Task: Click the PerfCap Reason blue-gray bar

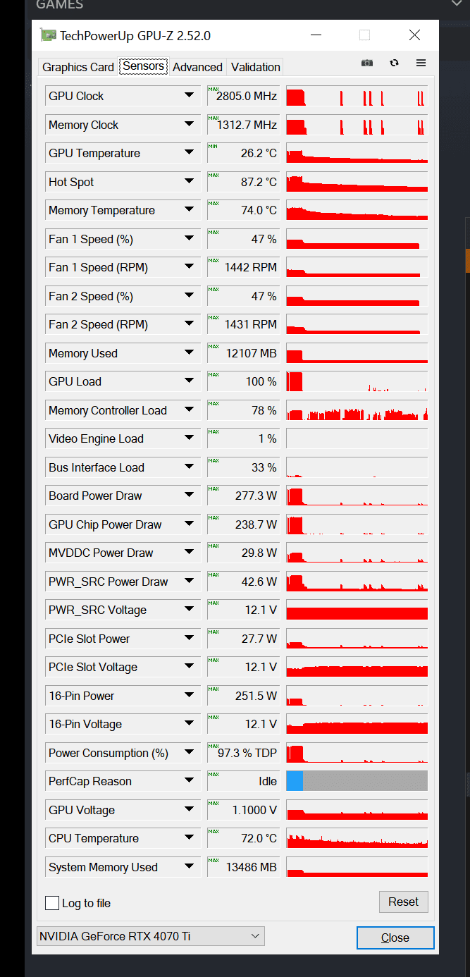Action: tap(357, 781)
